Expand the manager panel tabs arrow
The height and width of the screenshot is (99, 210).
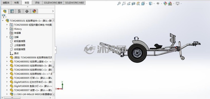click(53, 11)
